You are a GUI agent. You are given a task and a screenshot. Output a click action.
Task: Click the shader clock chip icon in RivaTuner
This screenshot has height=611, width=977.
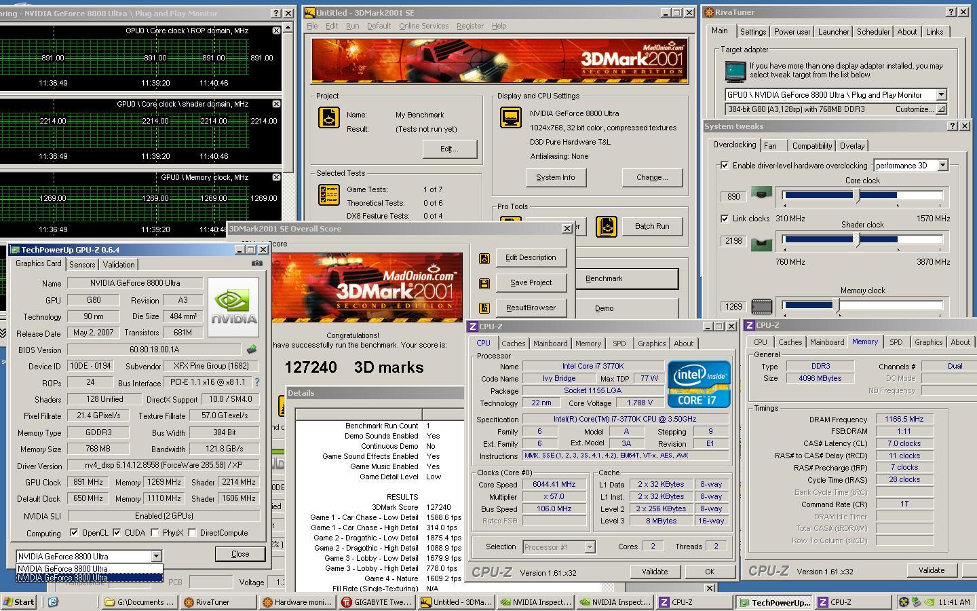pyautogui.click(x=761, y=243)
